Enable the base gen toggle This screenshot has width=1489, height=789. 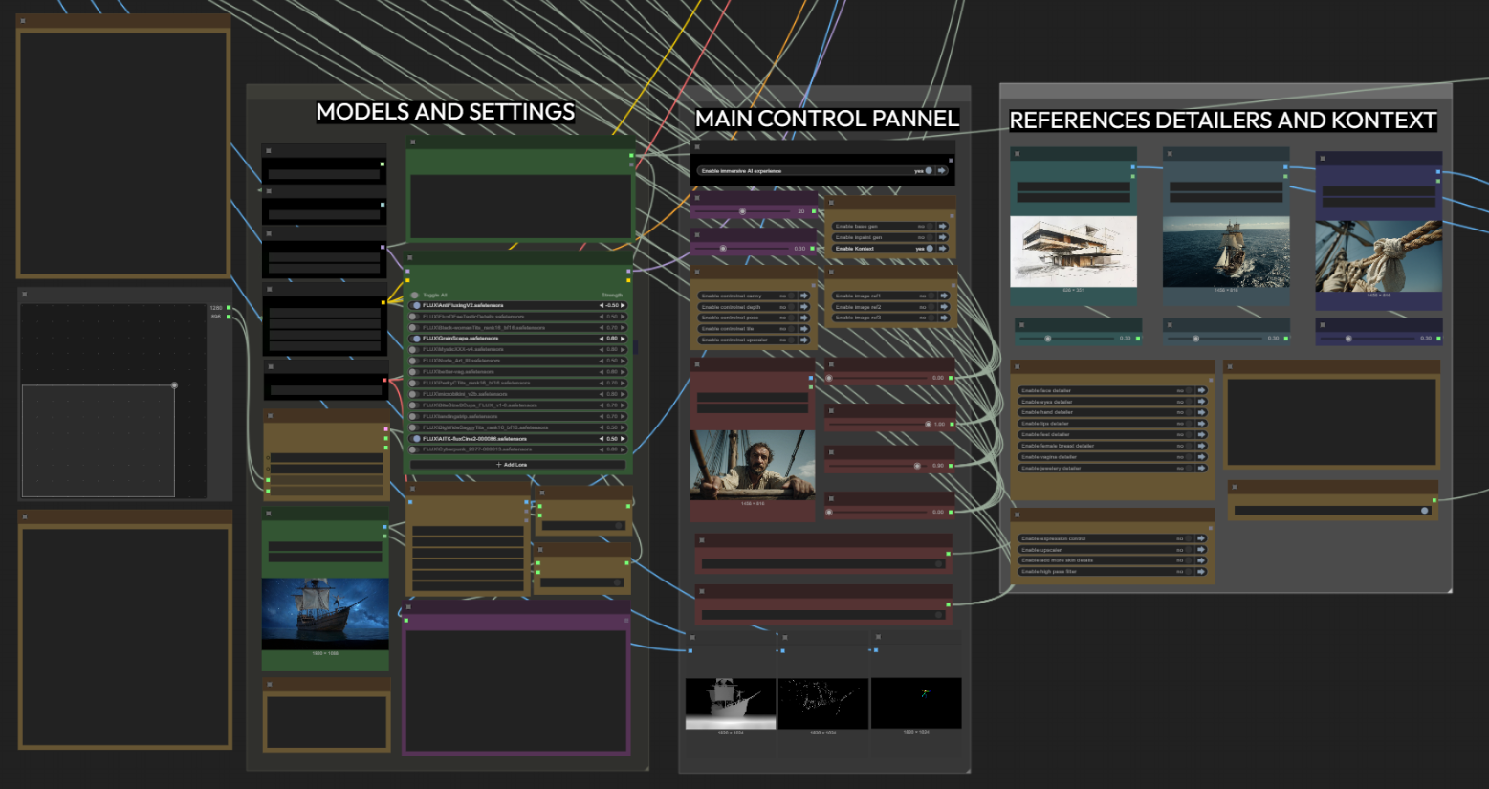[x=929, y=227]
